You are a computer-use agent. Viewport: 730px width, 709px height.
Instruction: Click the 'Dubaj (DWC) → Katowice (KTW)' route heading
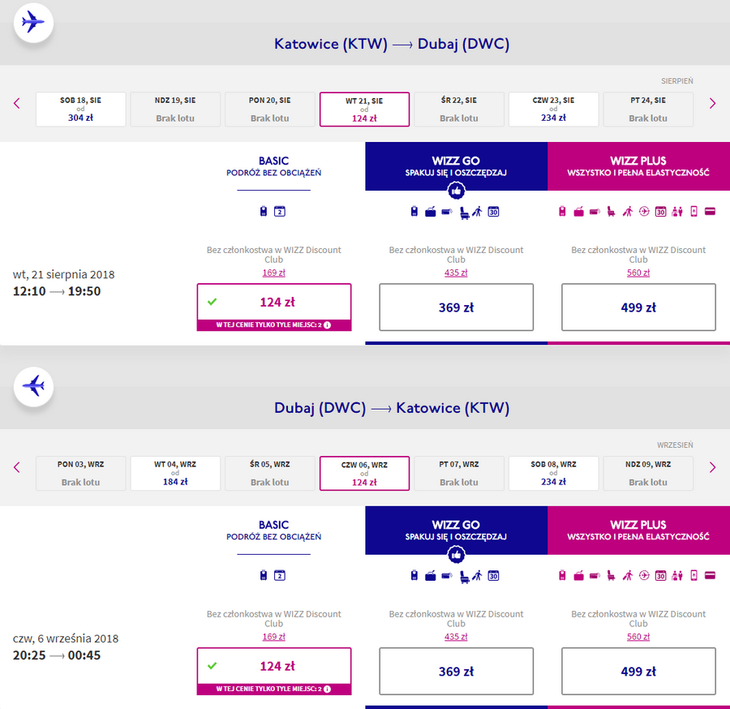point(392,408)
